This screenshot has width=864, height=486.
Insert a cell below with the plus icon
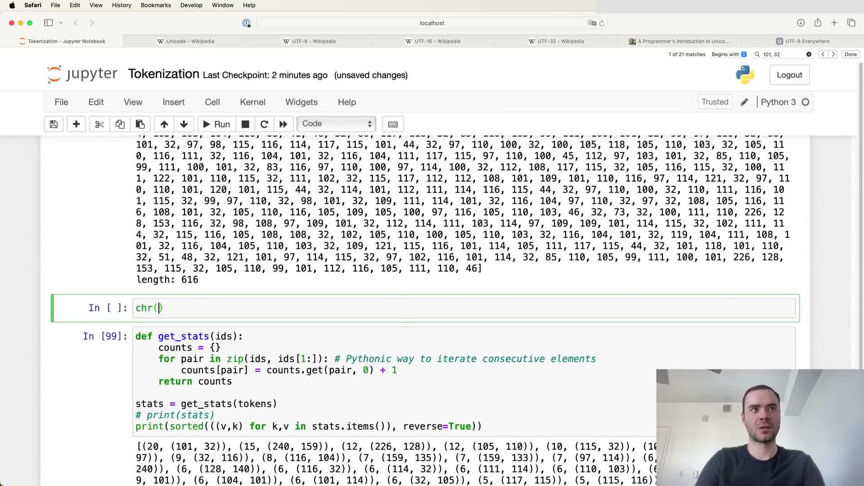pos(76,124)
